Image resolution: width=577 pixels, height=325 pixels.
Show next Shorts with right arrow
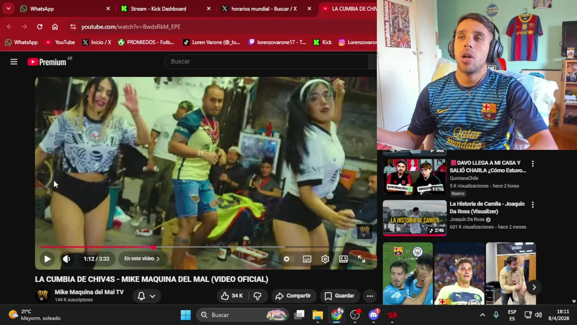[x=534, y=287]
